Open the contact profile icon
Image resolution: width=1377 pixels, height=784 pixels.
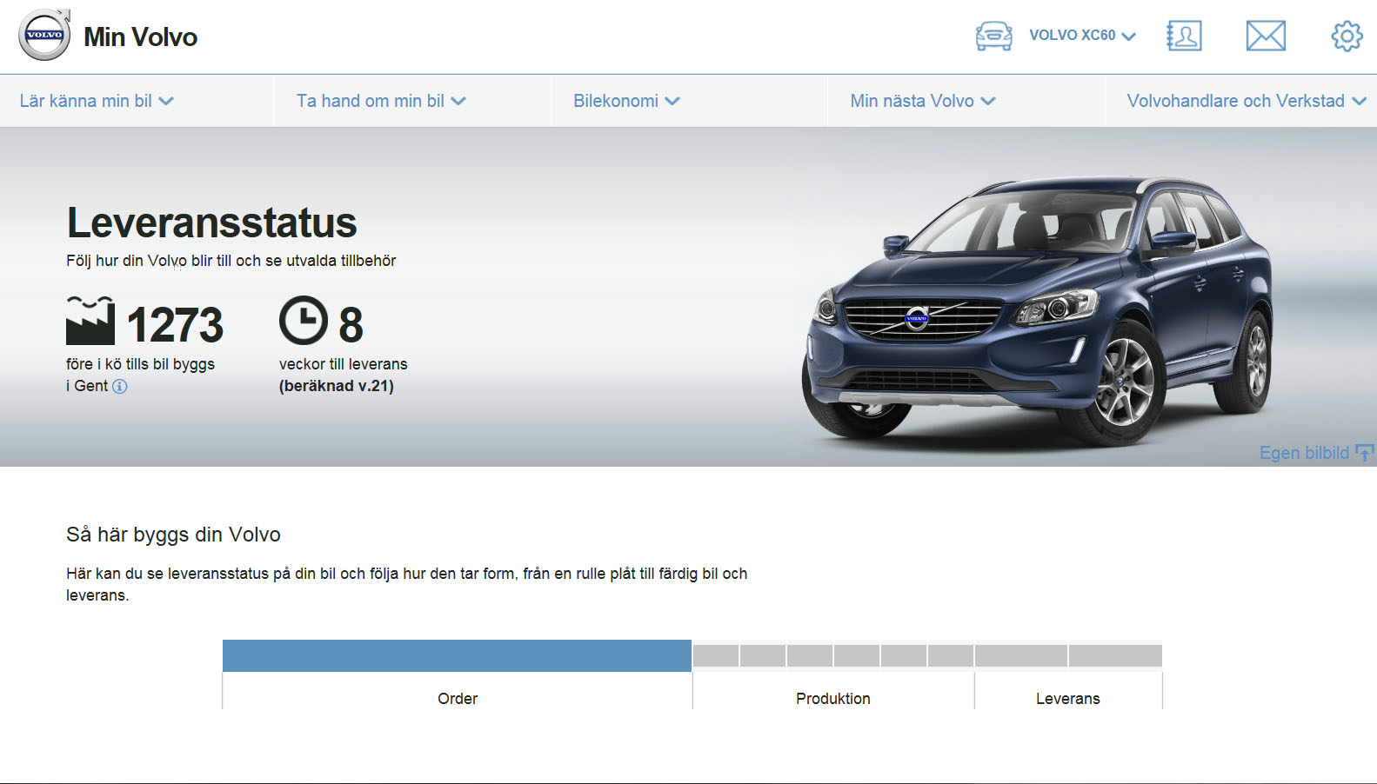pyautogui.click(x=1184, y=36)
